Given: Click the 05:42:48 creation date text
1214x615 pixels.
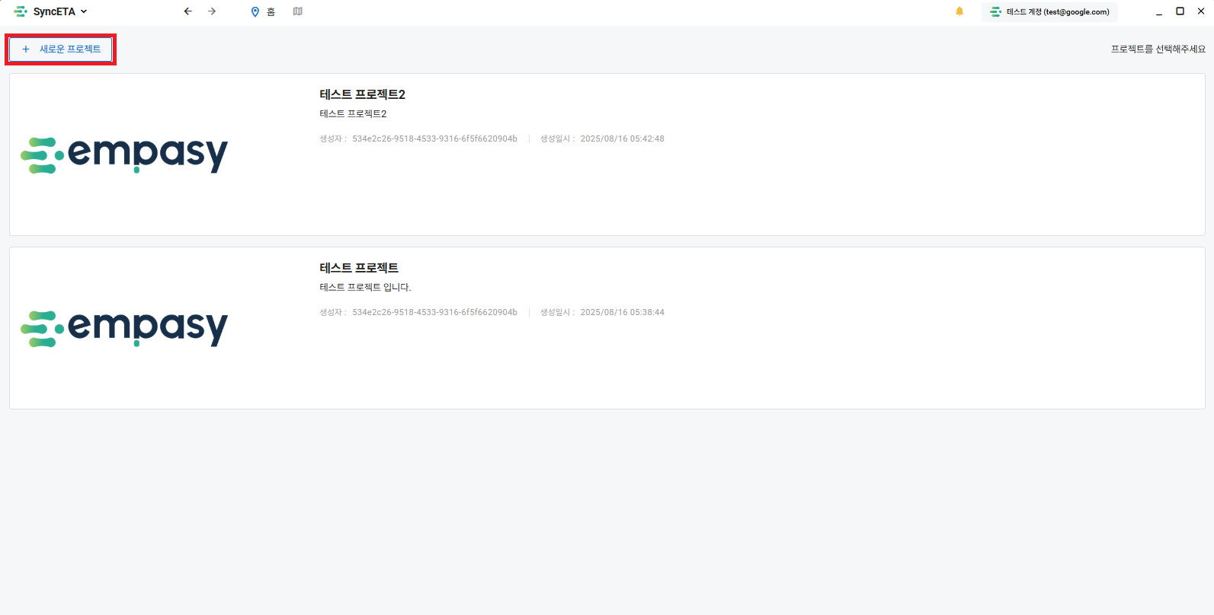Looking at the screenshot, I should 622,139.
